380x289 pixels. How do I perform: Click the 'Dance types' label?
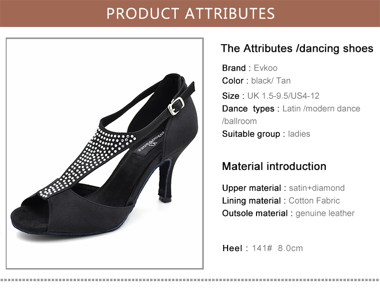pos(248,109)
